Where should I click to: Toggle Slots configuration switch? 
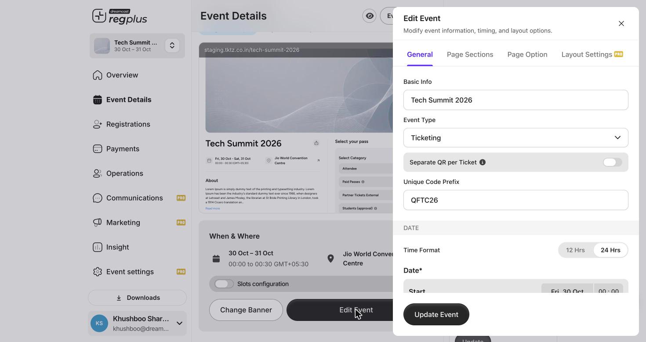(224, 284)
